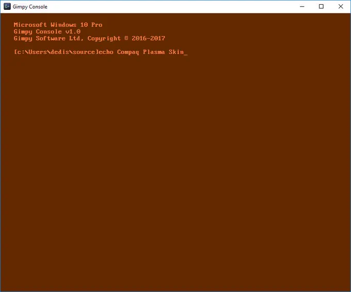Image resolution: width=351 pixels, height=292 pixels.
Task: Click the prompt path "c:\Users\dedis\source"
Action: tap(56, 52)
